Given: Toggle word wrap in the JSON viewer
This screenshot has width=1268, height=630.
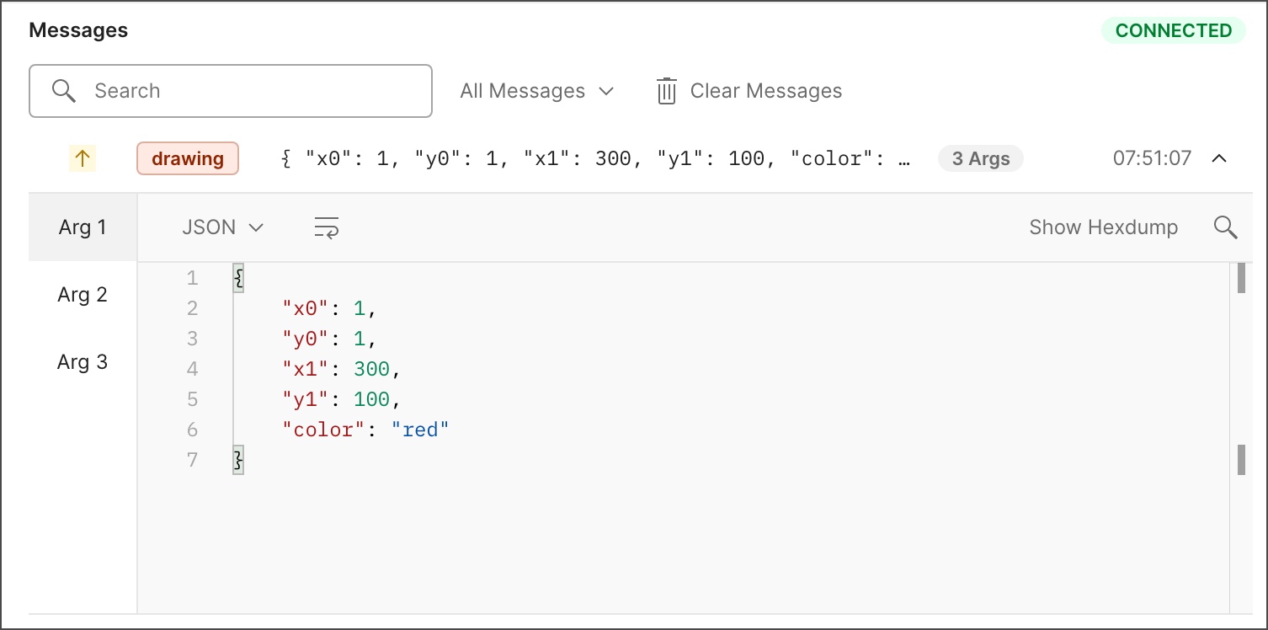Looking at the screenshot, I should click(x=326, y=227).
